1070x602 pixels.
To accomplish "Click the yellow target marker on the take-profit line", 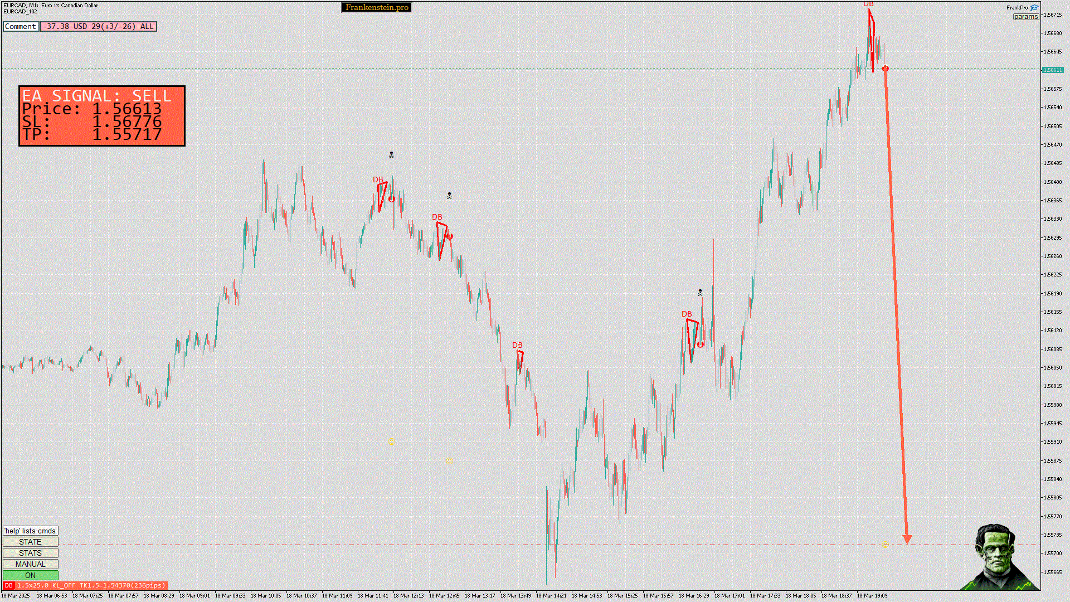I will point(885,545).
